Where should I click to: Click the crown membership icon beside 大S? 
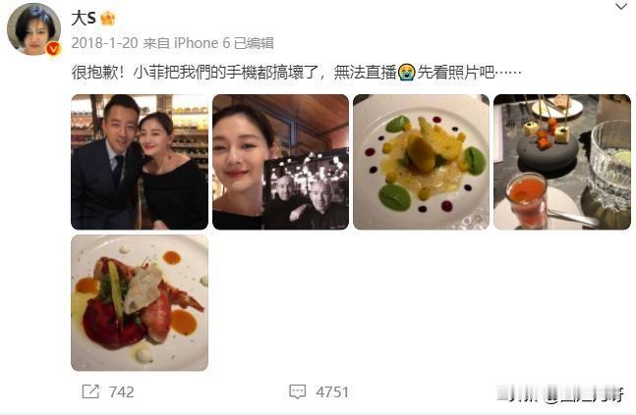click(x=107, y=19)
